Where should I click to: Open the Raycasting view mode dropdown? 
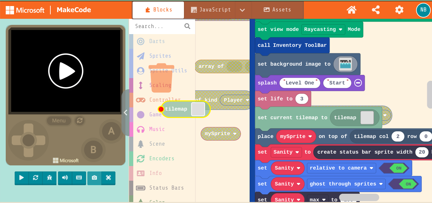323,29
